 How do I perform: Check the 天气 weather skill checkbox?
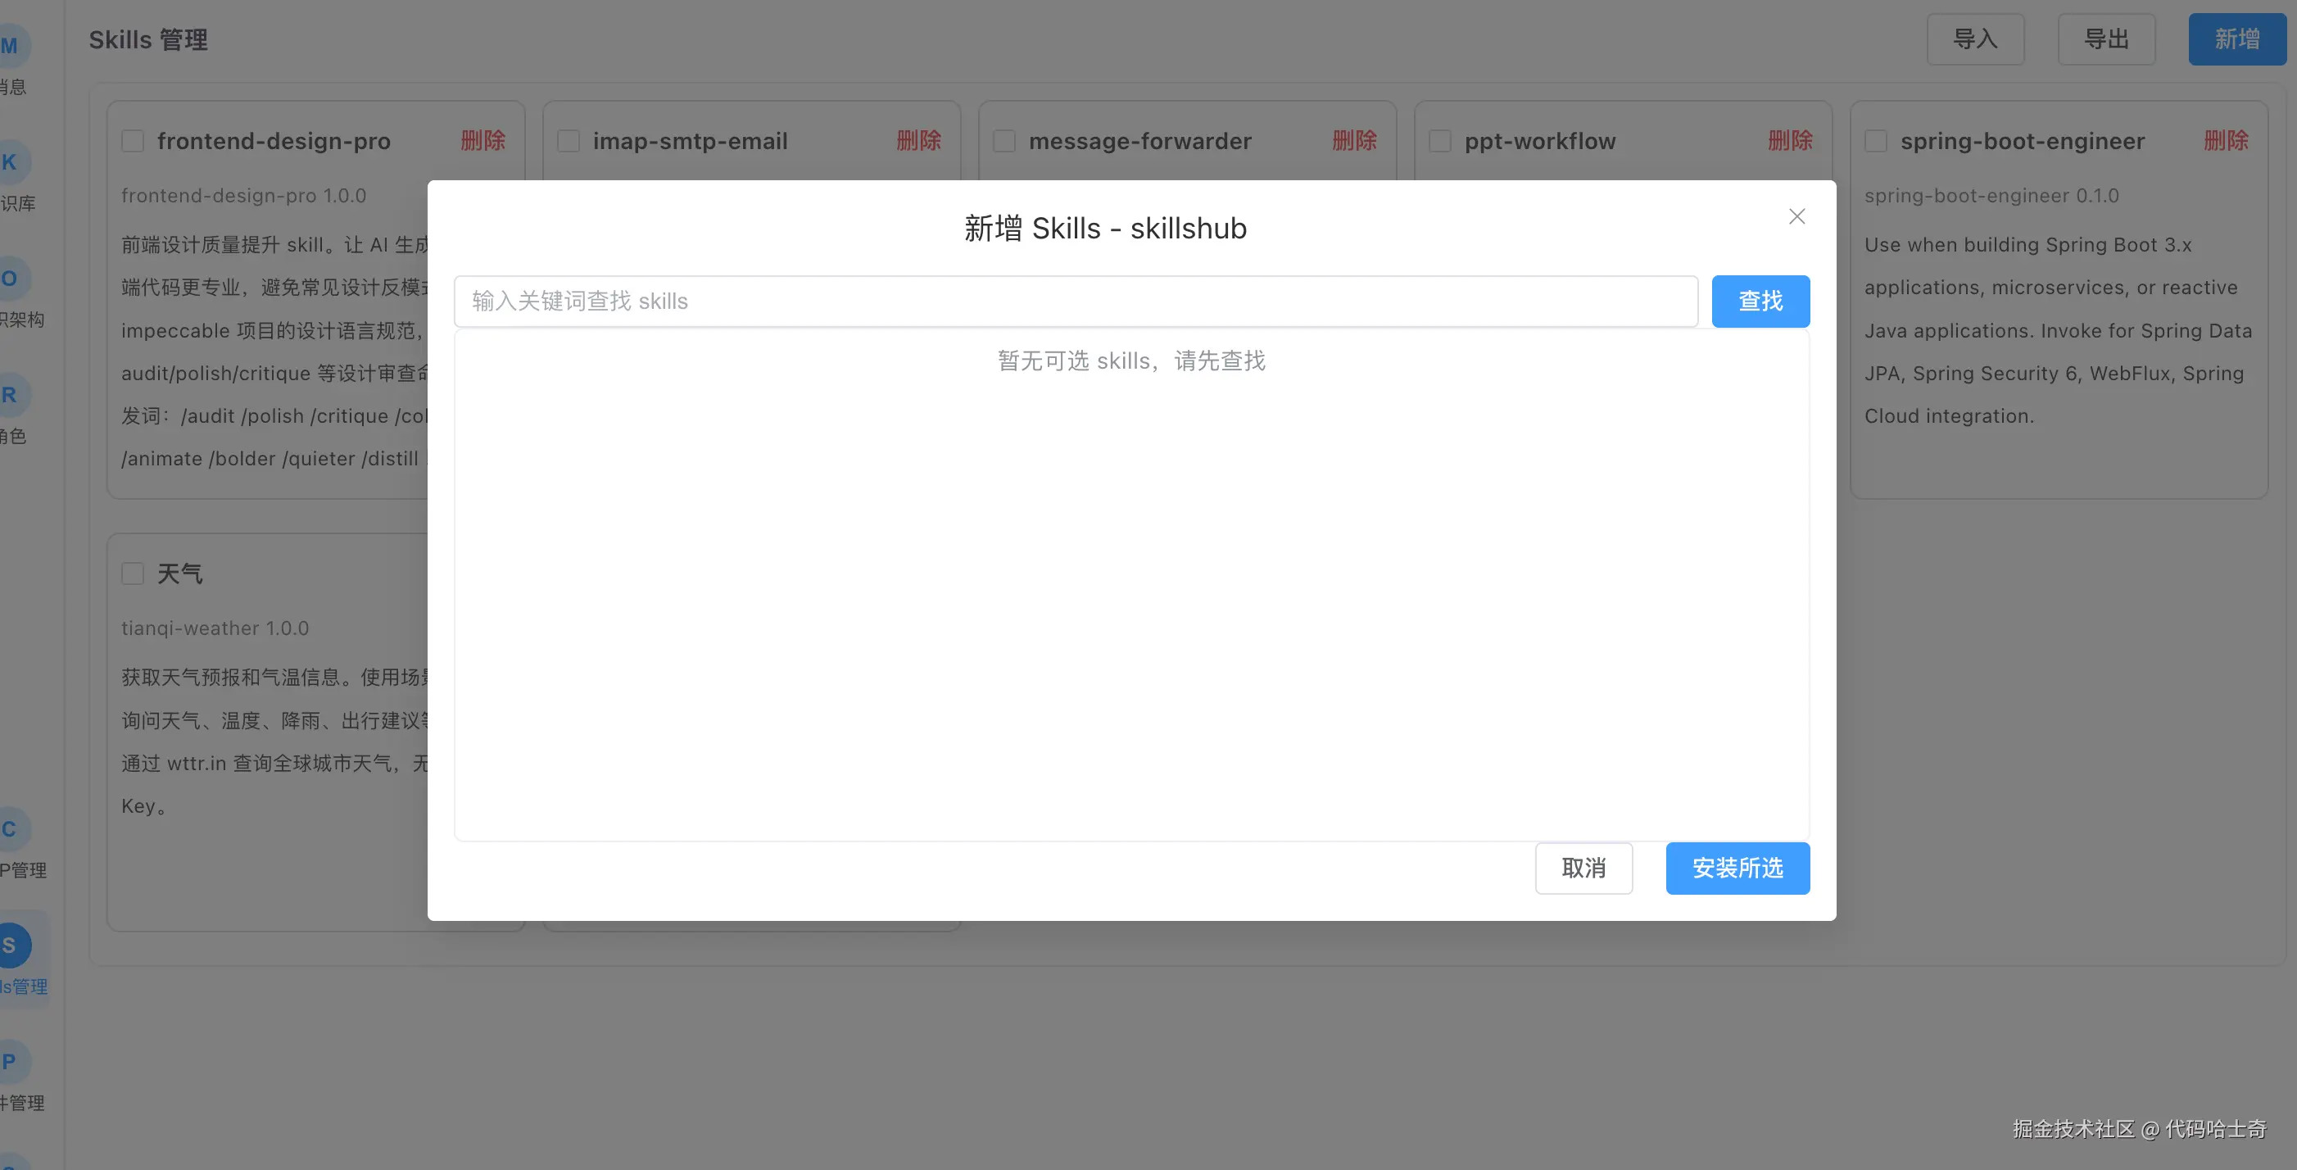pos(133,574)
